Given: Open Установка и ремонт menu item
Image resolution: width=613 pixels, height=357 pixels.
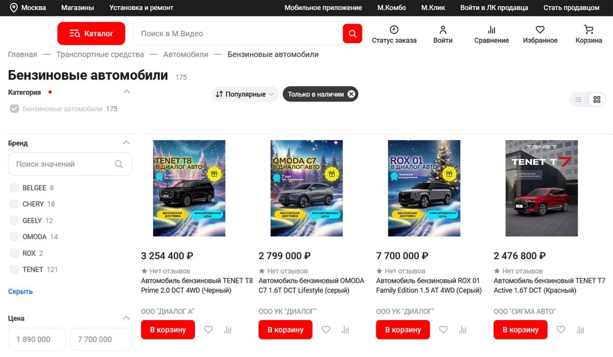Looking at the screenshot, I should [x=141, y=8].
